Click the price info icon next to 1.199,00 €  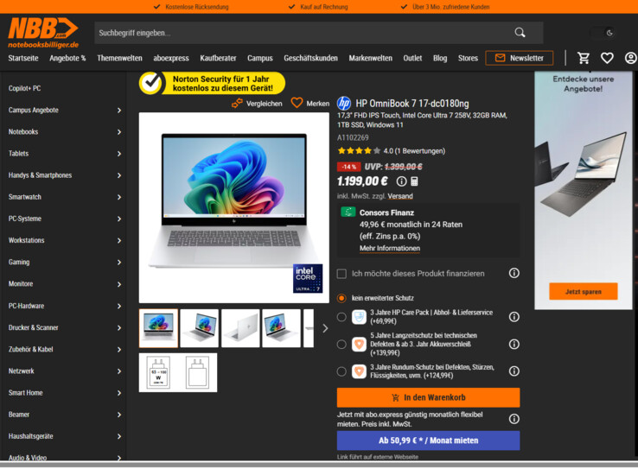(x=401, y=181)
